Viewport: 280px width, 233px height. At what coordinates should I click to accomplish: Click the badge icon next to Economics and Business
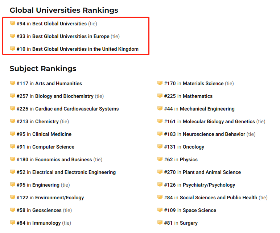[12, 159]
